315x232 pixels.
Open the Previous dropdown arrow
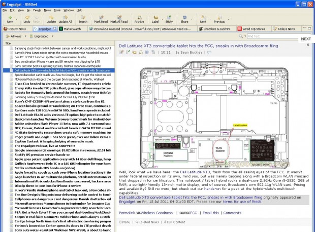click(x=229, y=19)
